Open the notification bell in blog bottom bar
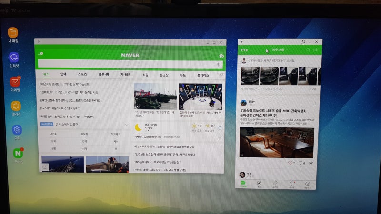The height and width of the screenshot is (214, 381). (291, 185)
